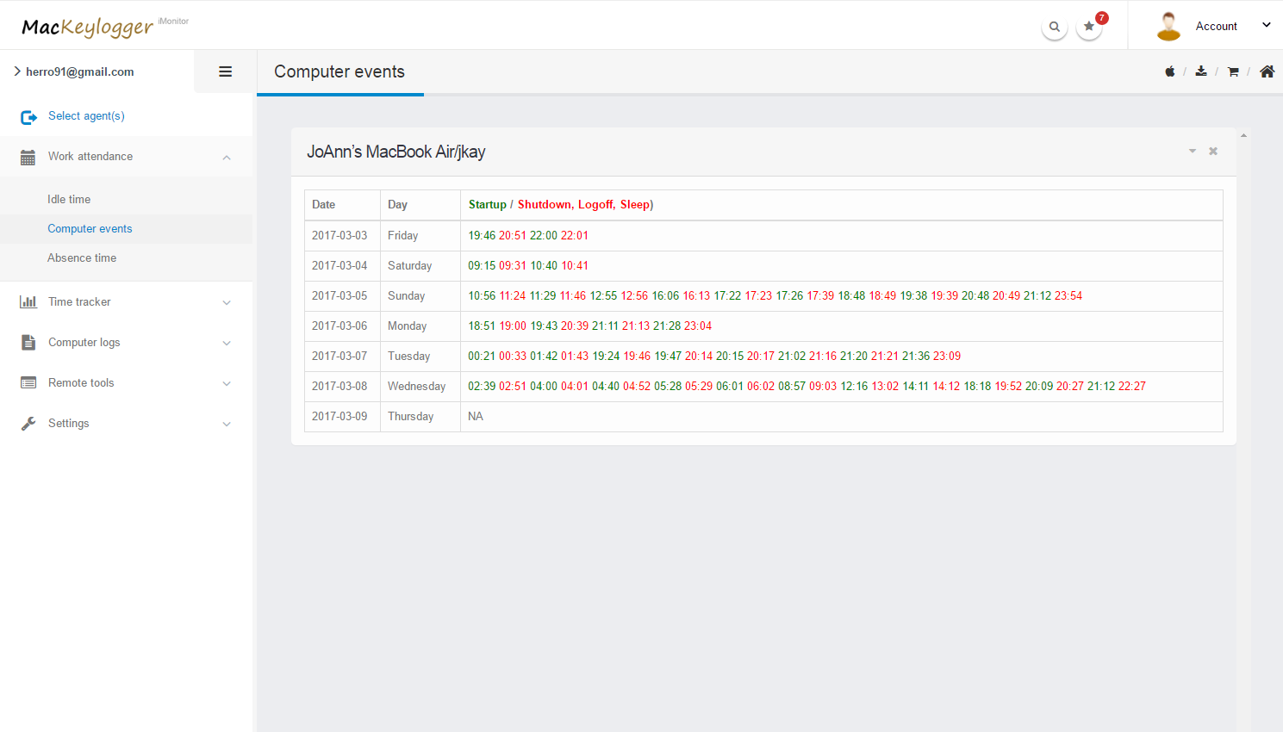Open the Idle time page
The height and width of the screenshot is (732, 1283).
click(69, 199)
